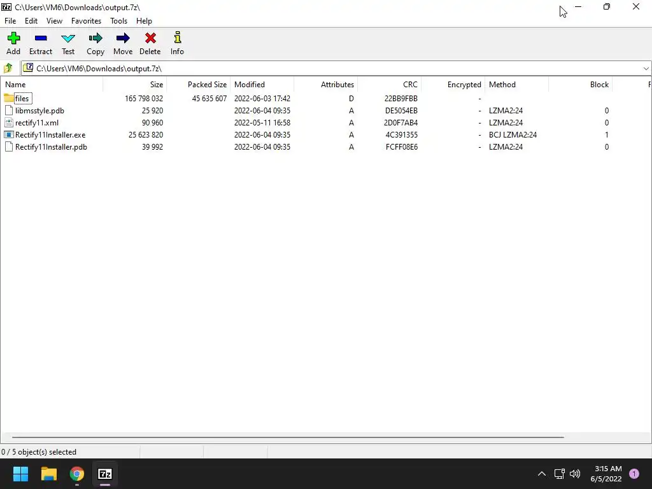
Task: Sort by the Block column header
Action: (x=580, y=85)
